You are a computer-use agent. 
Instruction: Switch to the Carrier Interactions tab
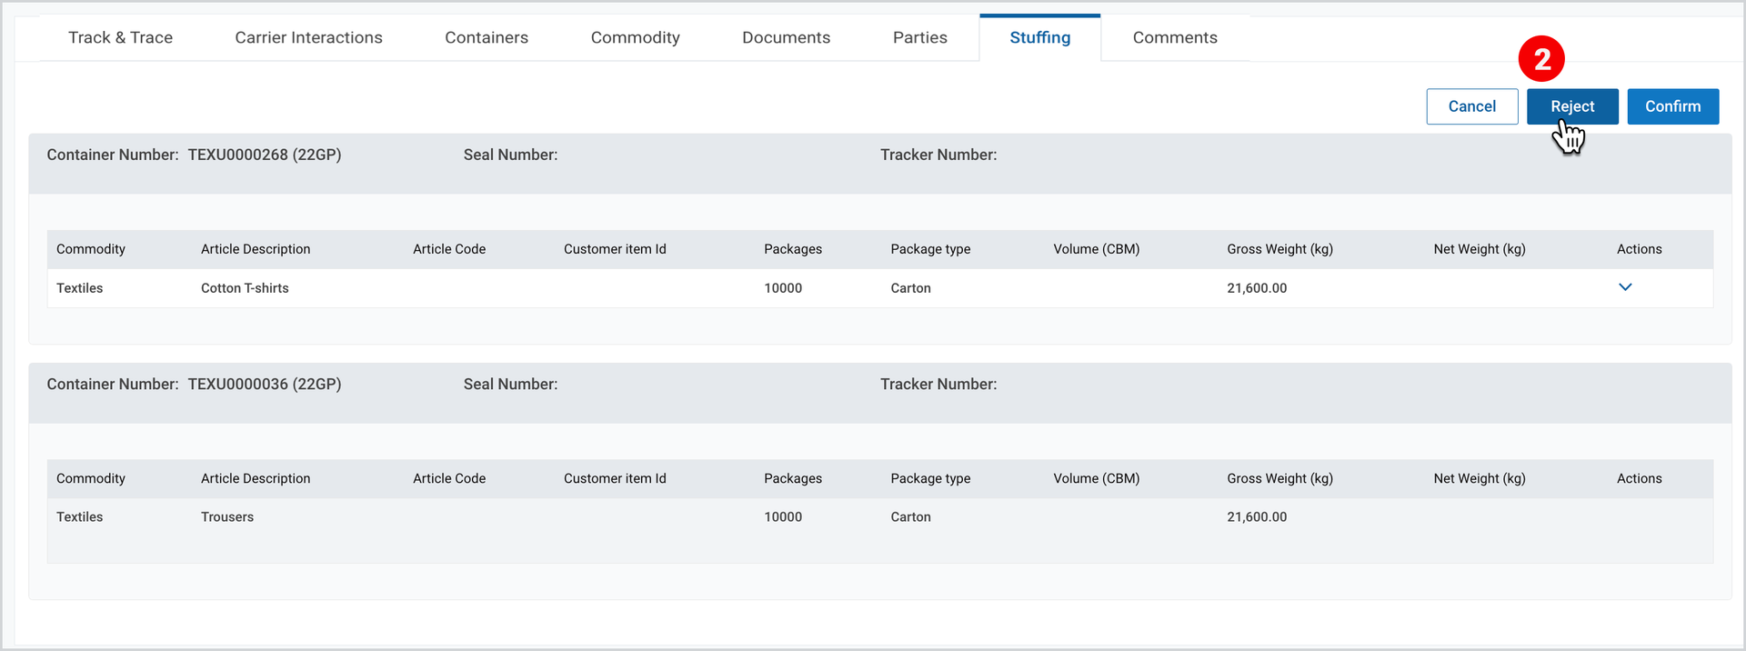click(308, 37)
